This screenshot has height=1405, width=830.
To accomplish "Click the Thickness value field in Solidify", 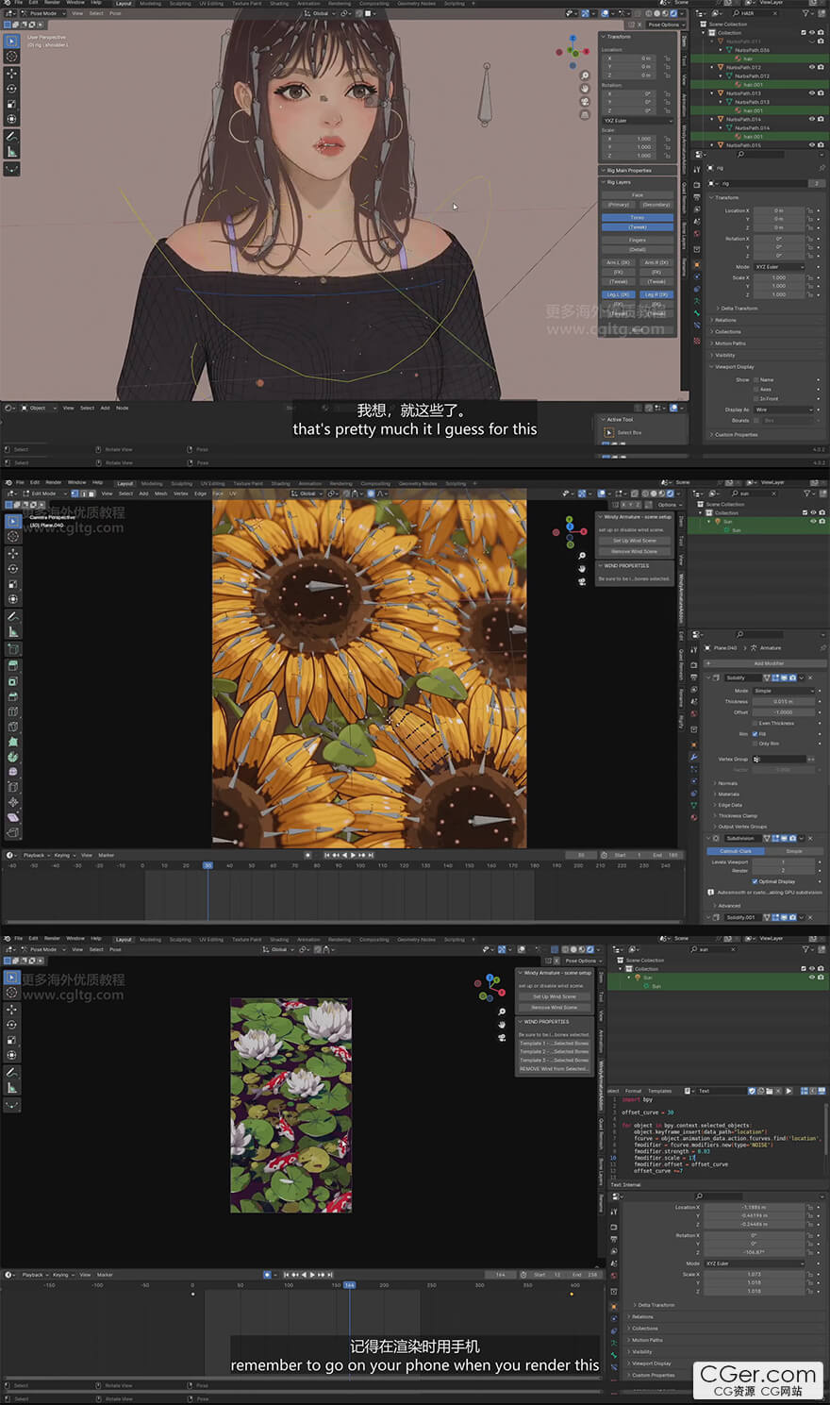I will [783, 701].
